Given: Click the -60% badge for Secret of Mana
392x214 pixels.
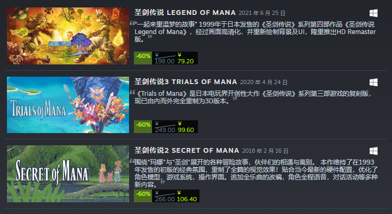Looking at the screenshot, I should [x=143, y=196].
